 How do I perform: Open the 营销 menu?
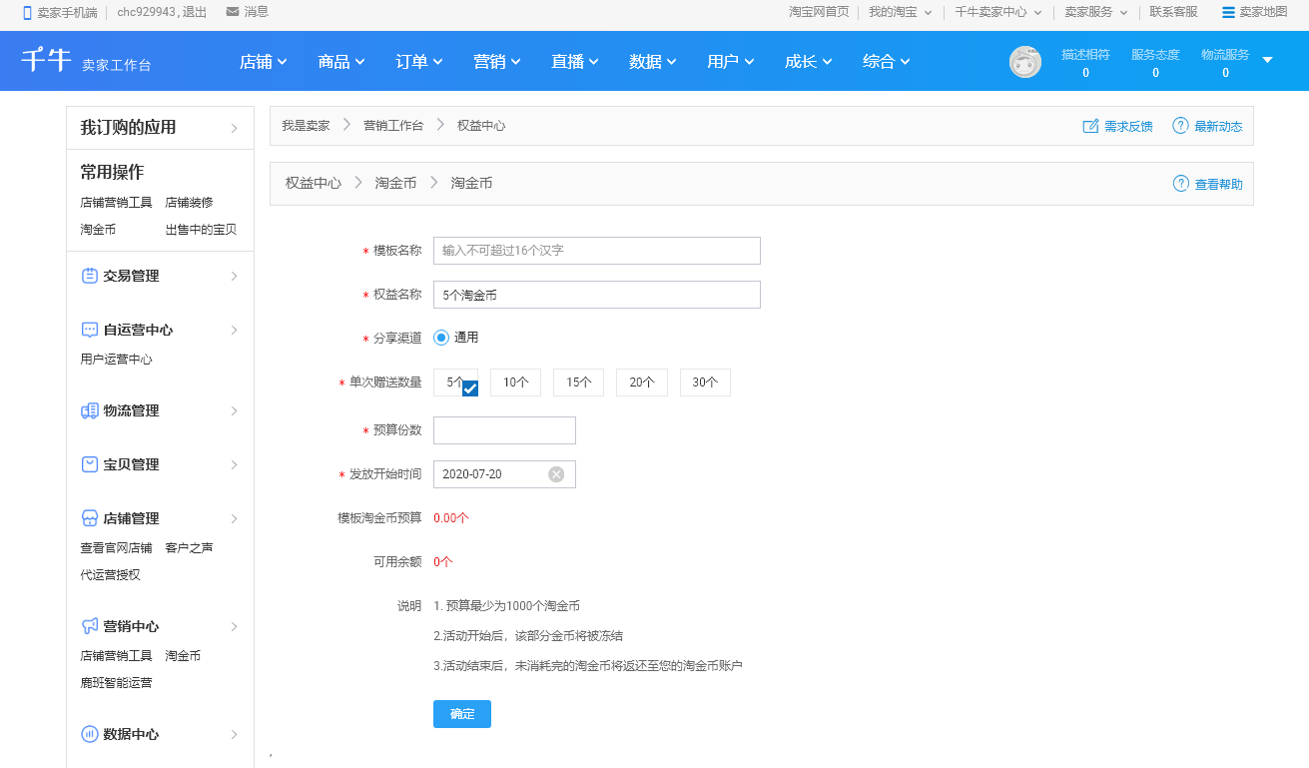(497, 61)
